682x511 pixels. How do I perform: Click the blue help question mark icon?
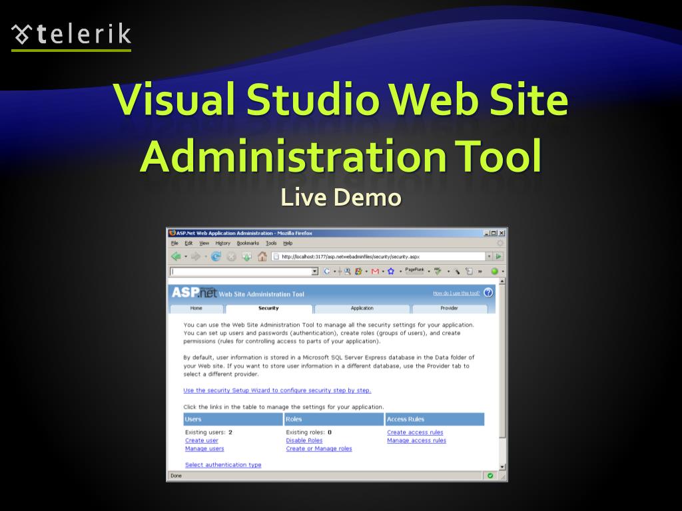488,293
